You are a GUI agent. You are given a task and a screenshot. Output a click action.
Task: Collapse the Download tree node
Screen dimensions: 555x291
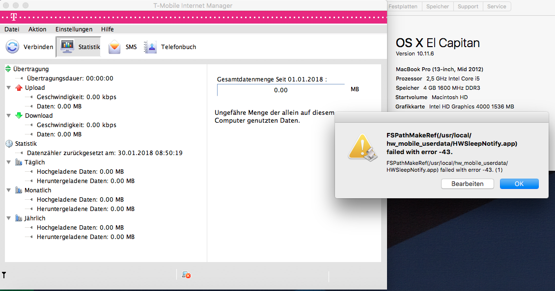(x=8, y=115)
